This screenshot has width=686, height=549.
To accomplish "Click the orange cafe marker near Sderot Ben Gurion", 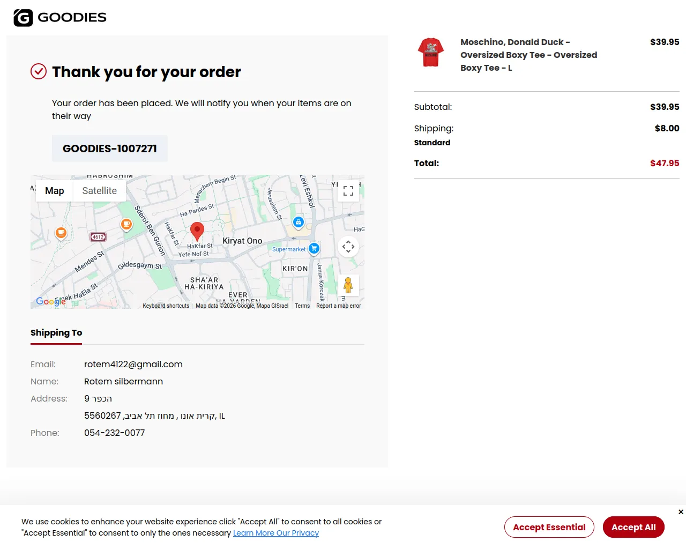I will coord(126,224).
